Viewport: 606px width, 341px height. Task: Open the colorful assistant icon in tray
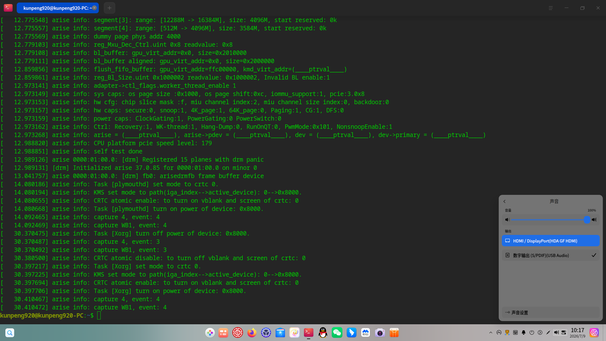point(594,332)
